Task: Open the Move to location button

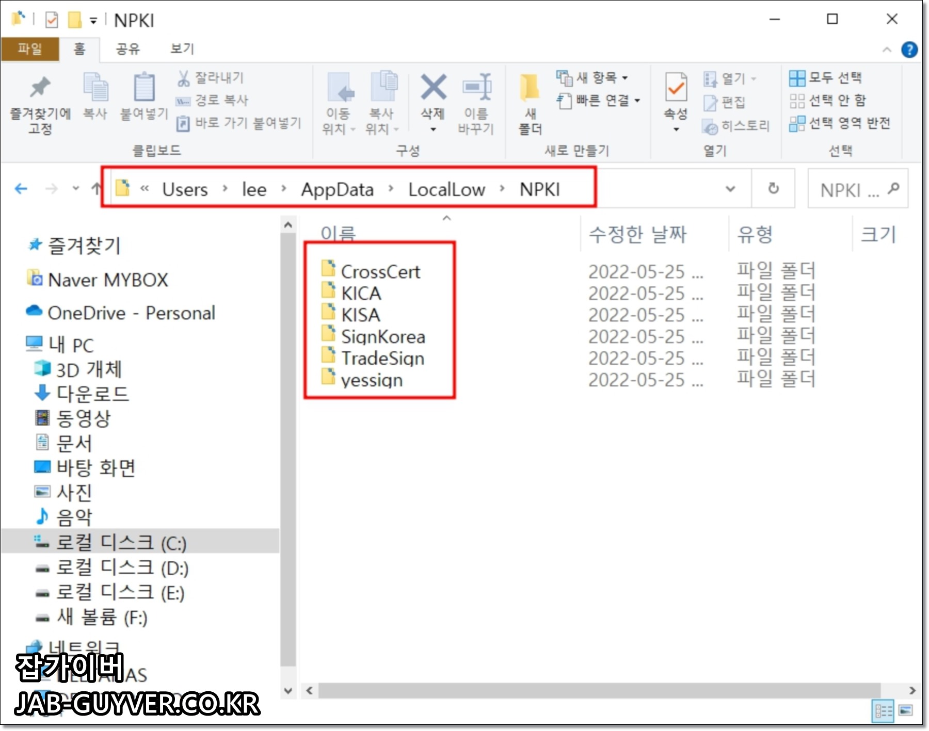Action: tap(339, 103)
